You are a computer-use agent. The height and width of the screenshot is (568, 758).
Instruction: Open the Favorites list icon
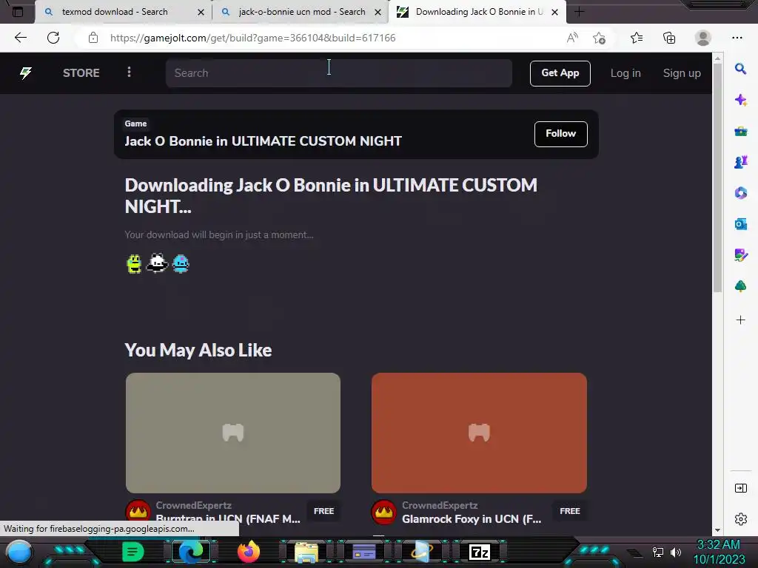coord(637,38)
